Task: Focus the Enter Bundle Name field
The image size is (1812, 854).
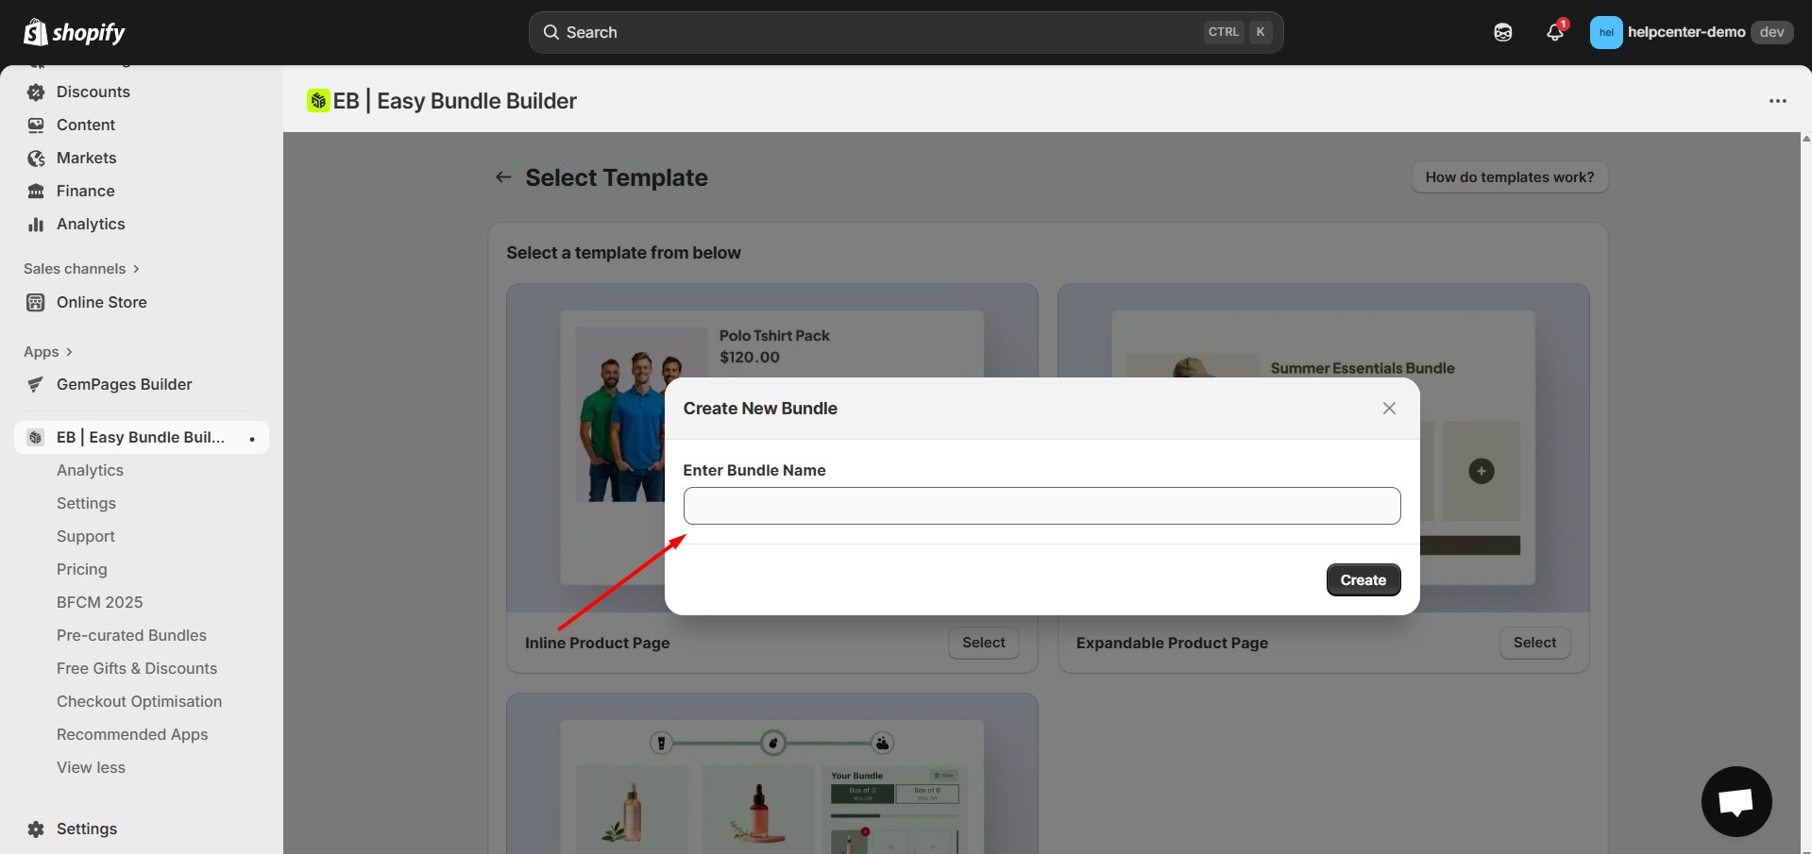Action: pos(1041,506)
